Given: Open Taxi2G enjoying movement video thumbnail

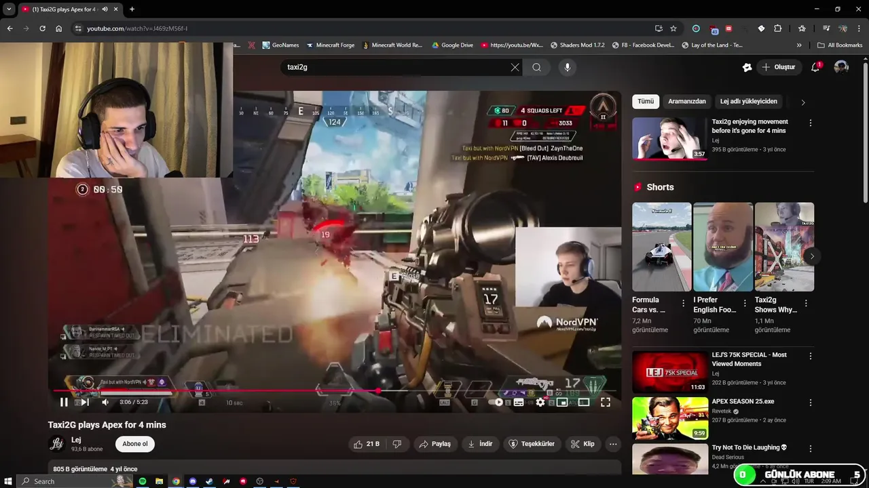Looking at the screenshot, I should click(670, 138).
